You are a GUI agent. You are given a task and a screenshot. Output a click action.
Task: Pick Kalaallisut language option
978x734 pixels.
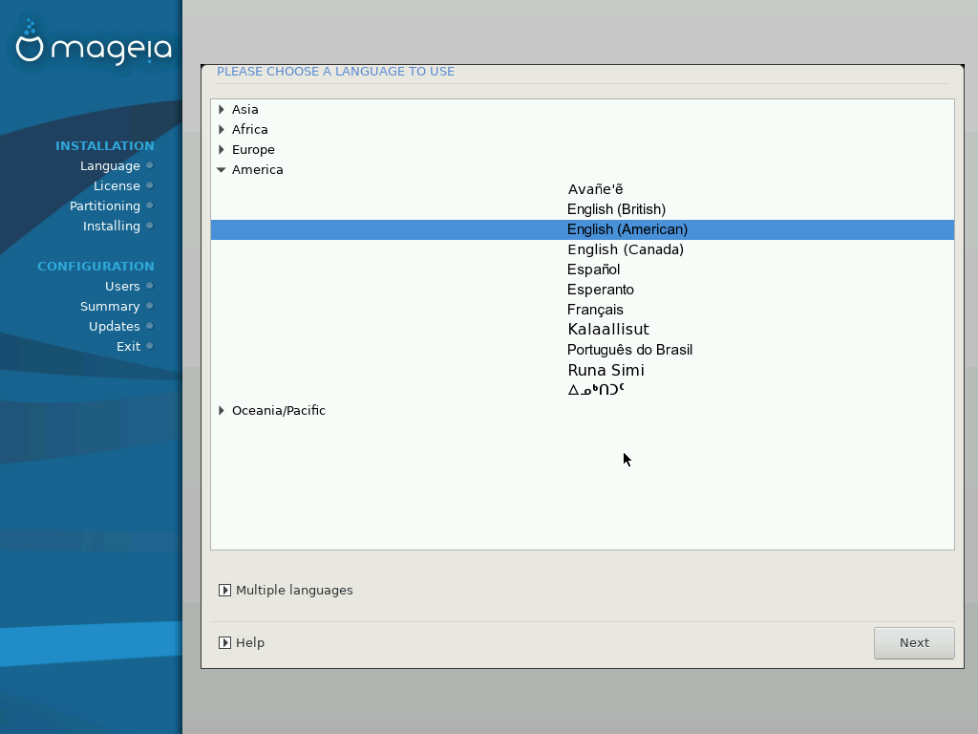pos(607,330)
